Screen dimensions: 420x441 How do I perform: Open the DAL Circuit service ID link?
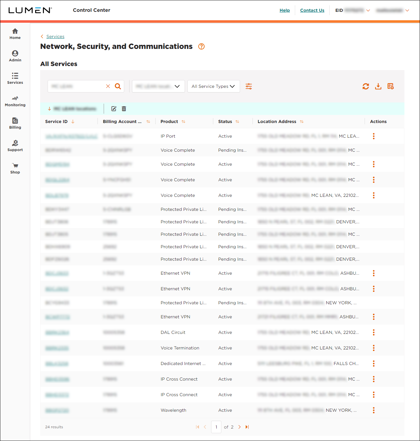[57, 333]
